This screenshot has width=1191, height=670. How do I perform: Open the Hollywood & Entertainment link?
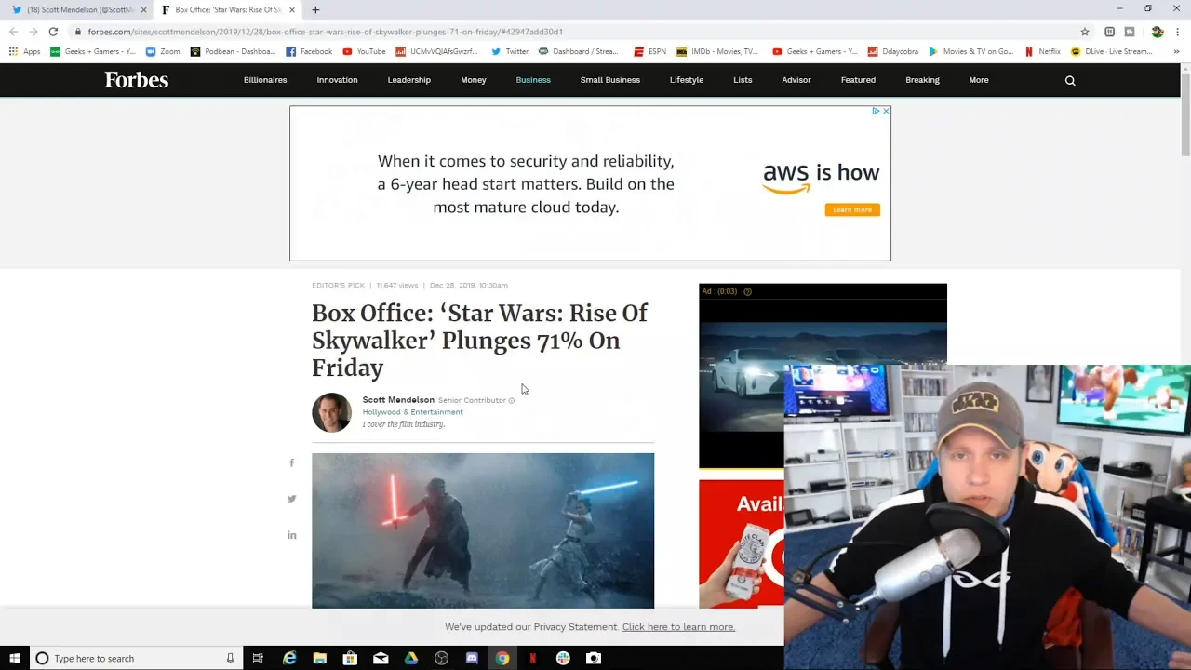coord(412,412)
